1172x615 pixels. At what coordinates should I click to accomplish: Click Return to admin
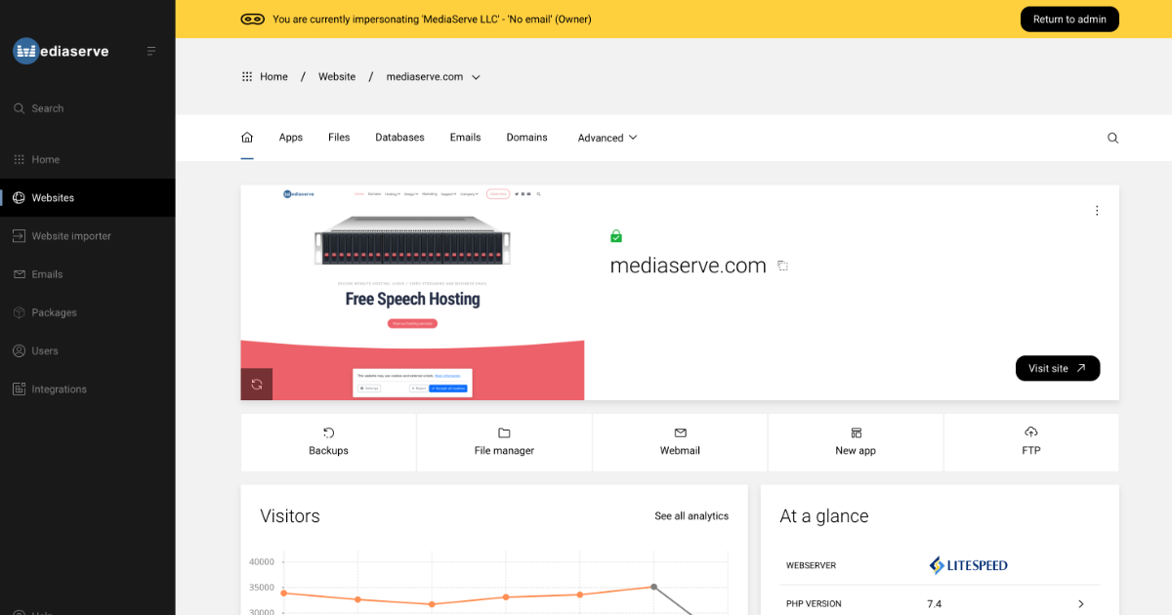1069,19
